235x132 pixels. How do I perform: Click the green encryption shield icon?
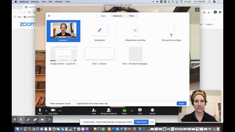coord(42,10)
